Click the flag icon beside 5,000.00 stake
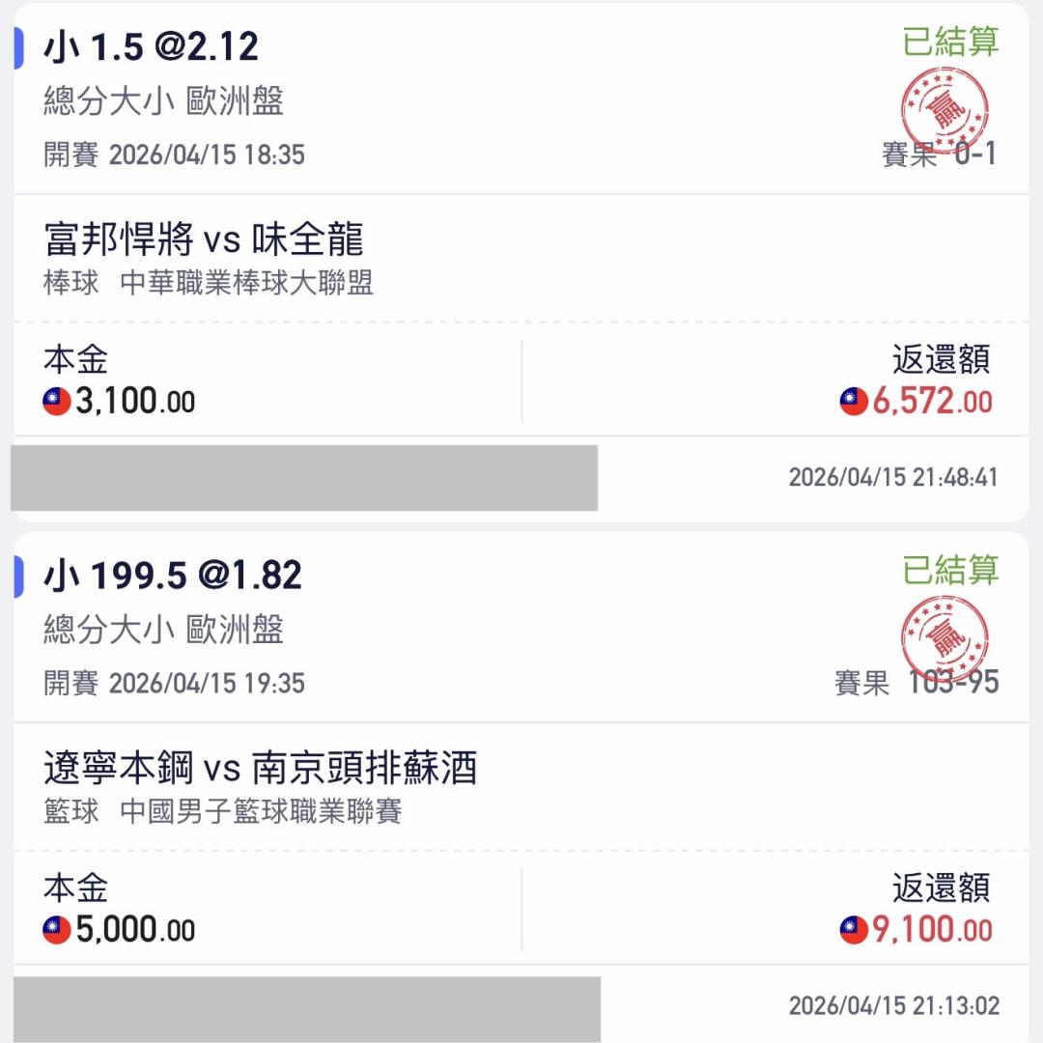The image size is (1043, 1043). [57, 930]
